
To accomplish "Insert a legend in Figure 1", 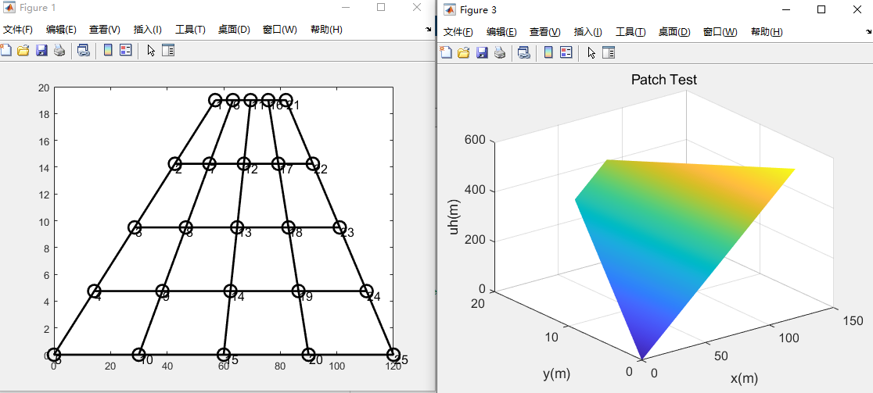I will [x=126, y=51].
